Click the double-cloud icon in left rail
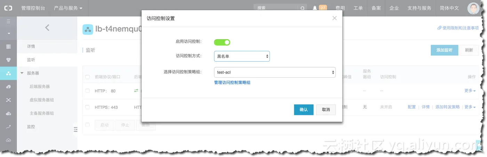Screen dimensions: 487x157 click(x=9, y=113)
